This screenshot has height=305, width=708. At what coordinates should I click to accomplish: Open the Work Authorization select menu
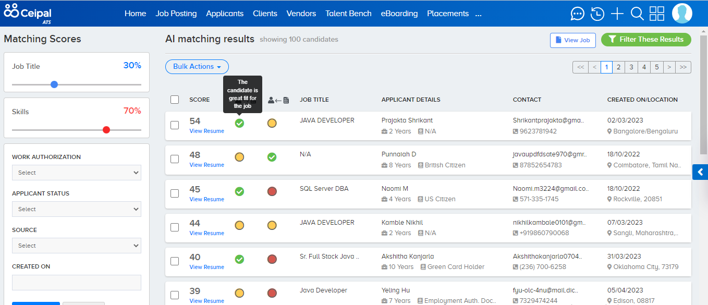(x=76, y=173)
